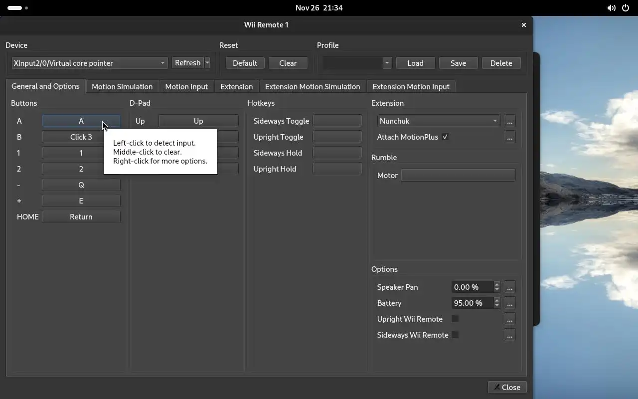Screen dimensions: 638x399
Task: Click the Speaker Pan value field
Action: (x=473, y=287)
